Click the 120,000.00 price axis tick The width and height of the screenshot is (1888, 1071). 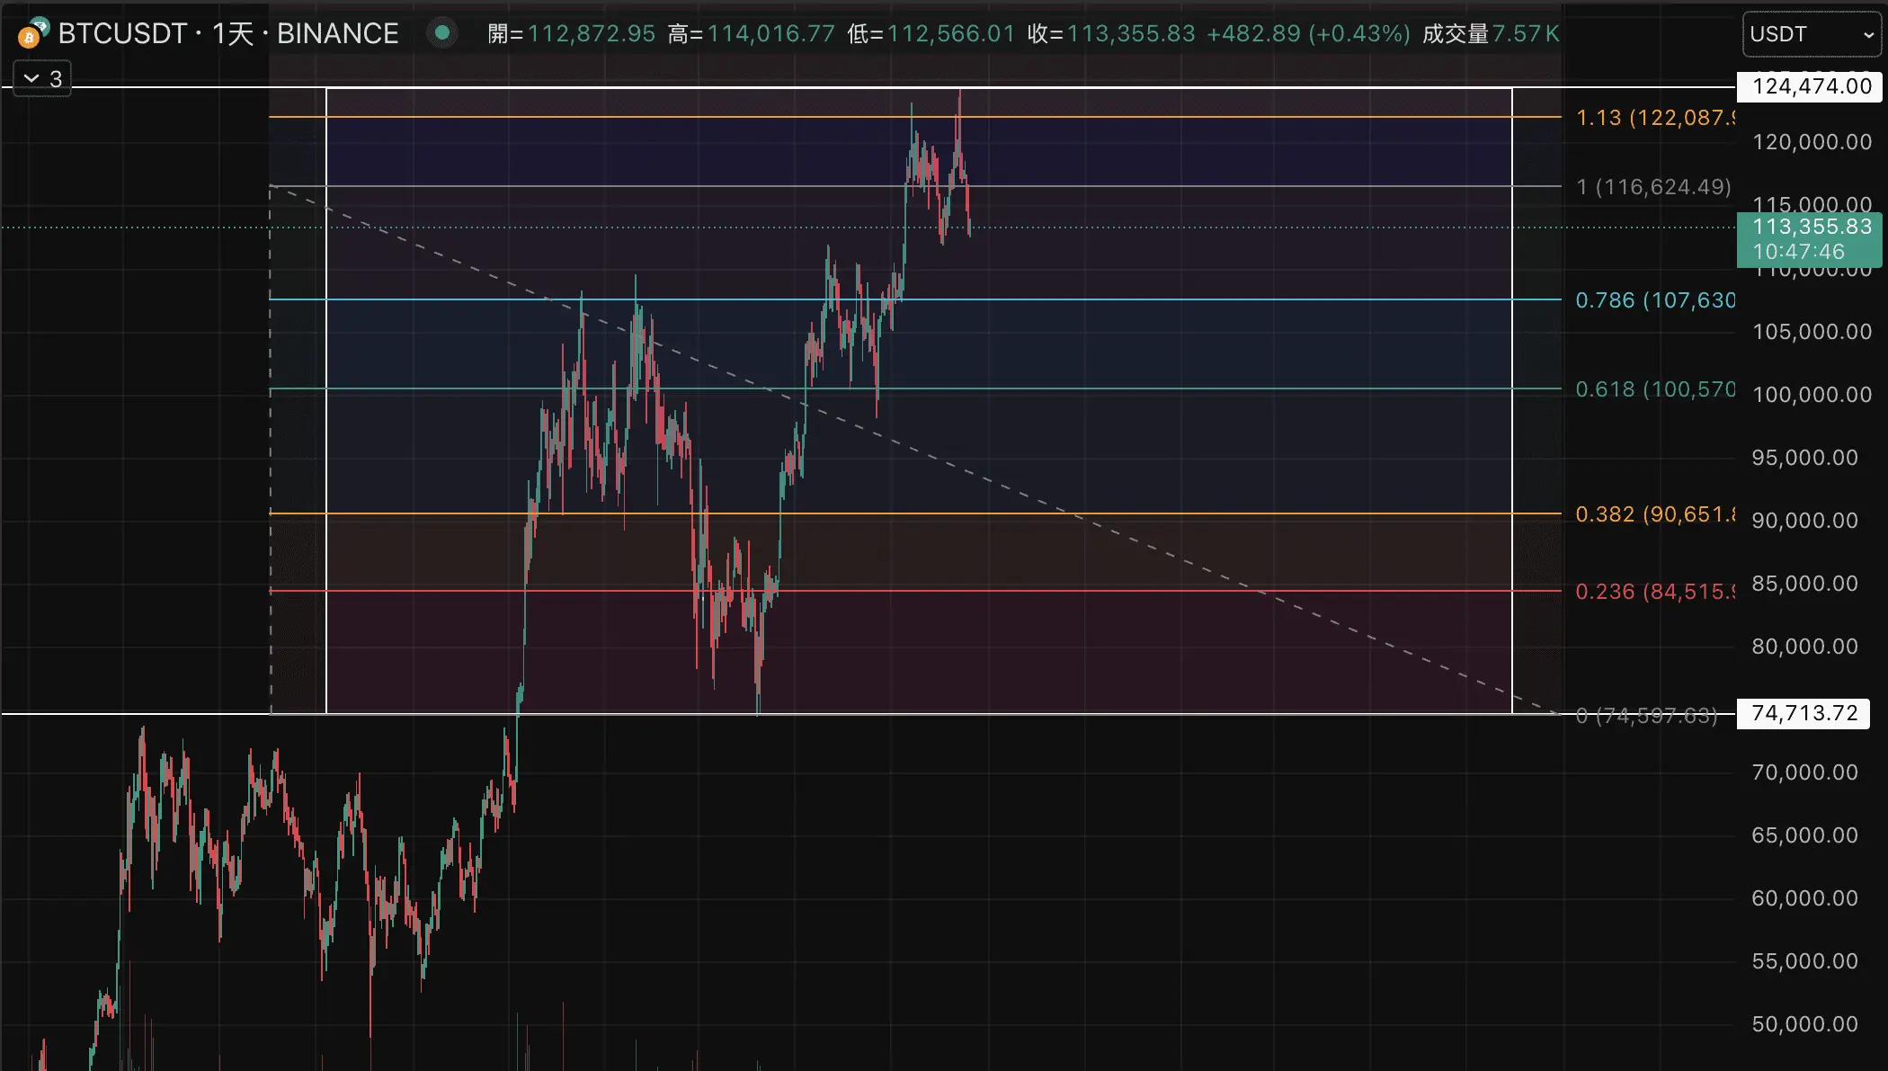click(x=1812, y=142)
